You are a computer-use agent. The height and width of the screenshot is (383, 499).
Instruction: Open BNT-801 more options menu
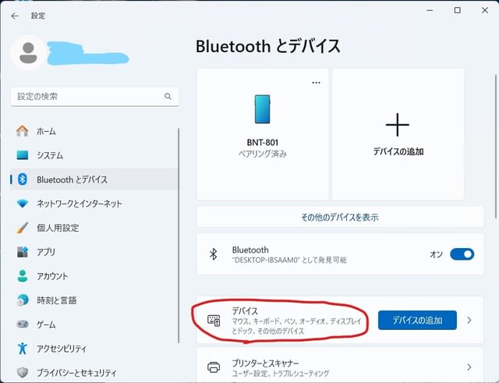pos(316,83)
